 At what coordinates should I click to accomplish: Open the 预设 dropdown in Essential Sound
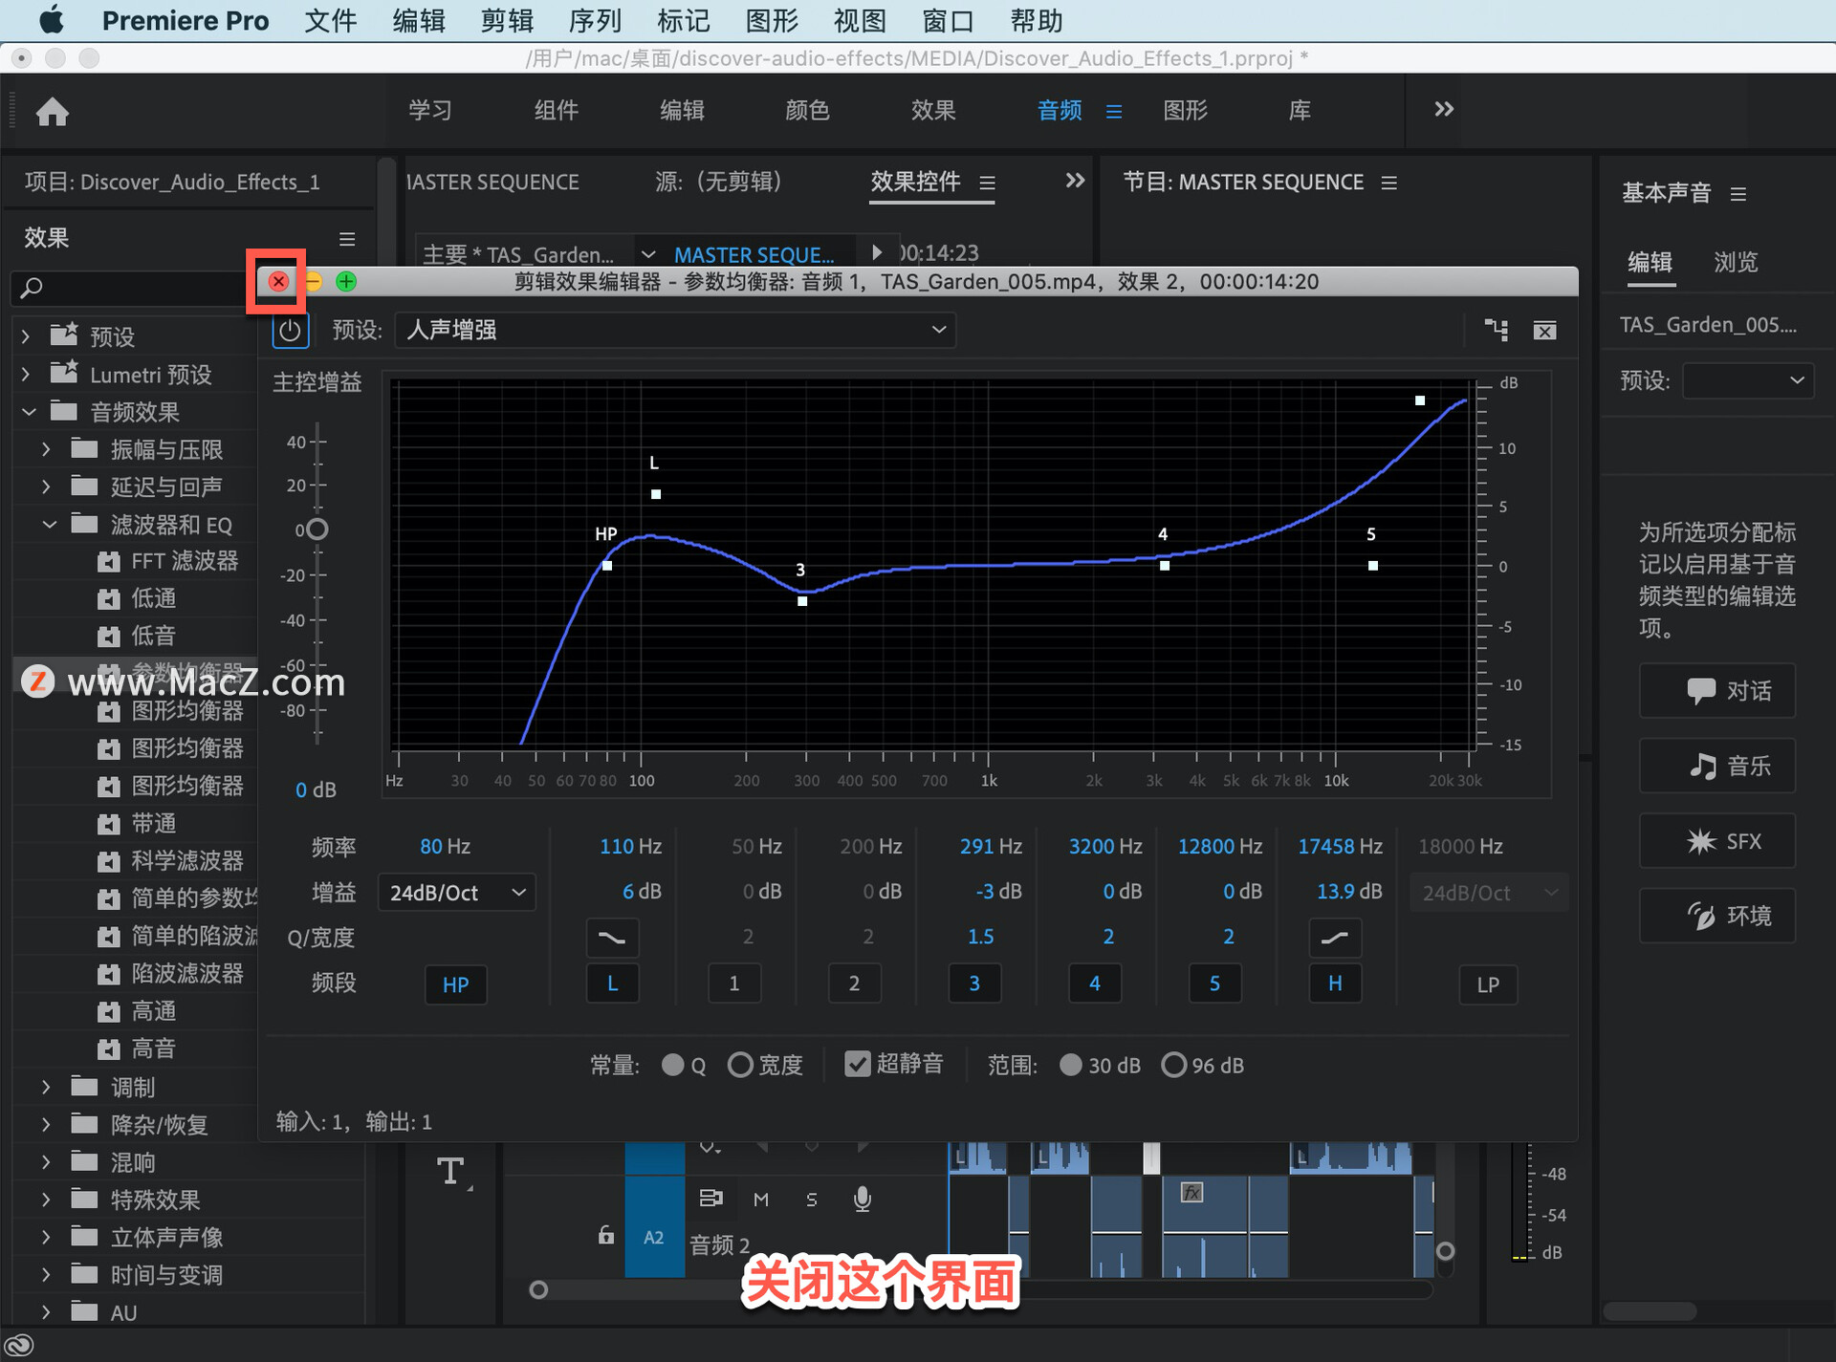(1747, 380)
